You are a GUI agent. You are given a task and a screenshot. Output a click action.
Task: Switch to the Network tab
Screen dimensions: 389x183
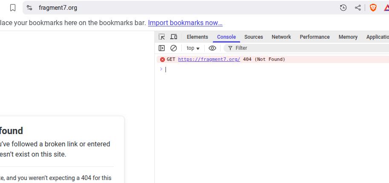point(281,37)
